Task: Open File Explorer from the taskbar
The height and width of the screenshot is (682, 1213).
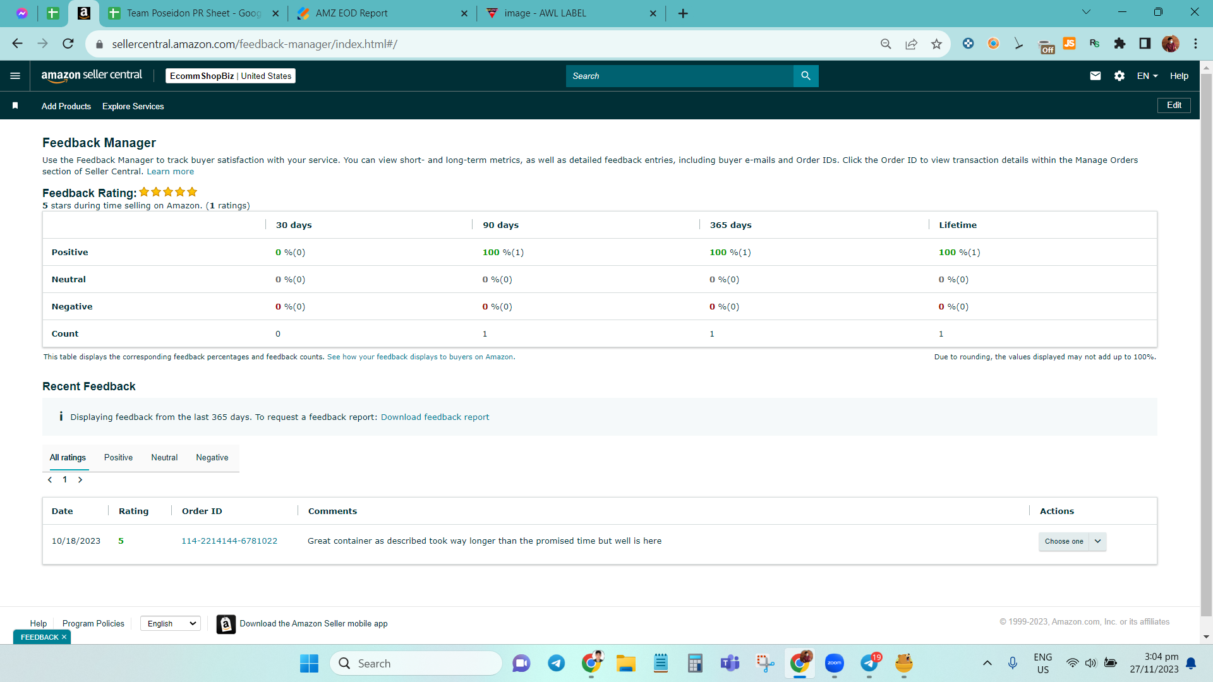Action: [x=625, y=663]
